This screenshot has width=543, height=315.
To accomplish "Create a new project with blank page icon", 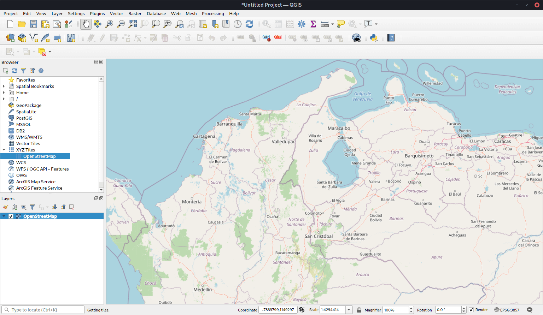I will click(10, 24).
